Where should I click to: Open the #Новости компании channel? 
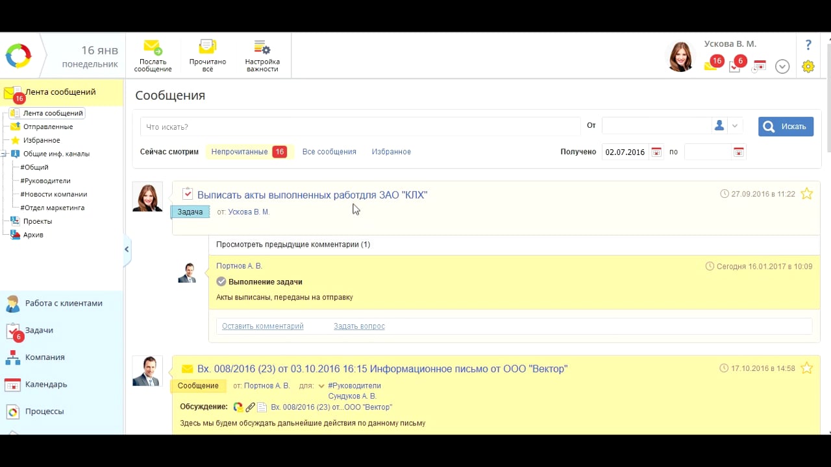(53, 194)
